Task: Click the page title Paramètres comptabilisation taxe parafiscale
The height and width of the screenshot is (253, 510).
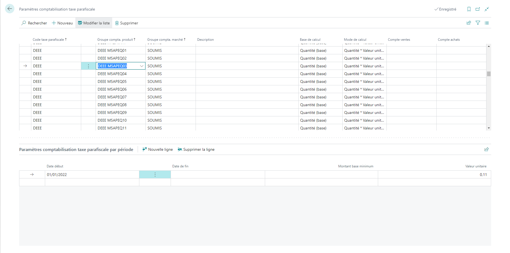Action: pyautogui.click(x=57, y=9)
